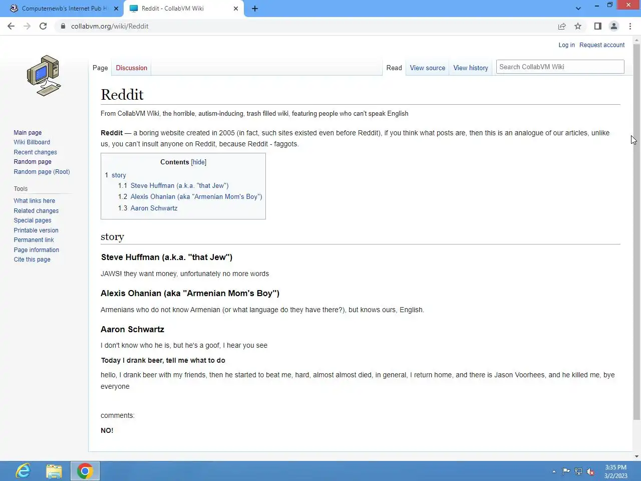
Task: Click the network tray icon
Action: pyautogui.click(x=578, y=471)
